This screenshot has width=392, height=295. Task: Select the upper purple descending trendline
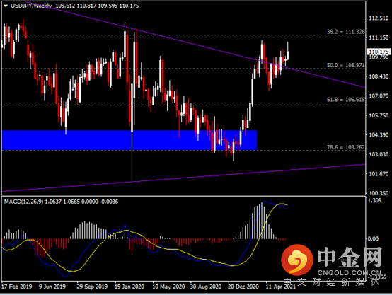(195, 45)
